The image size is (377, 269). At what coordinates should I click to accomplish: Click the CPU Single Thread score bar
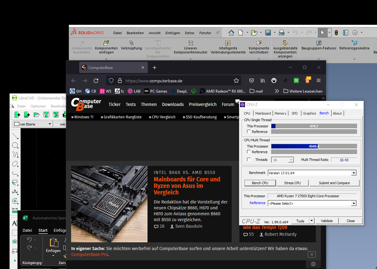click(x=314, y=126)
